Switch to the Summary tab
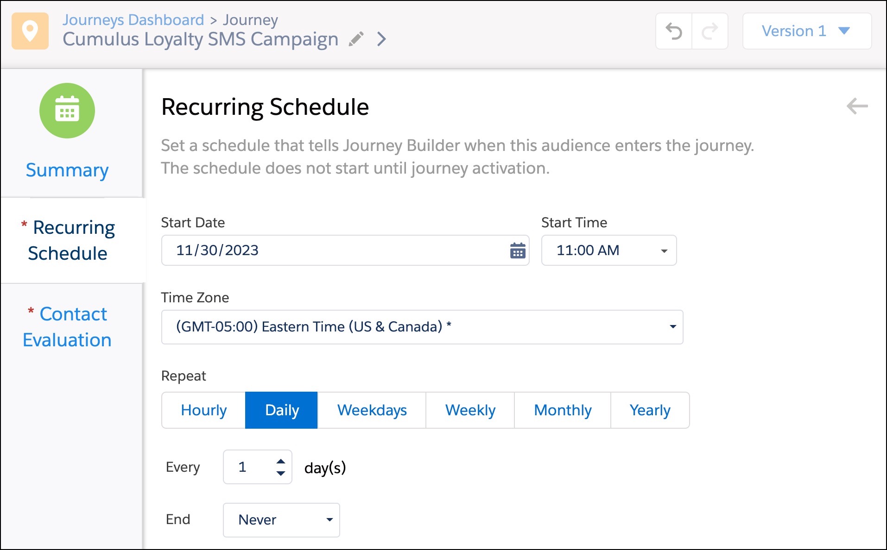Image resolution: width=887 pixels, height=550 pixels. tap(67, 170)
